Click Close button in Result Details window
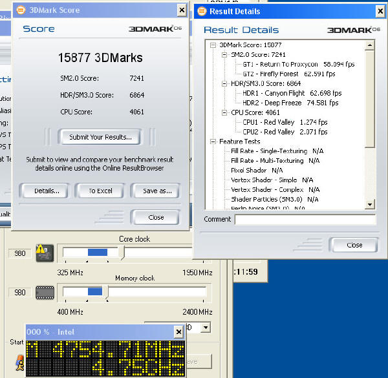The width and height of the screenshot is (388, 378). 354,245
